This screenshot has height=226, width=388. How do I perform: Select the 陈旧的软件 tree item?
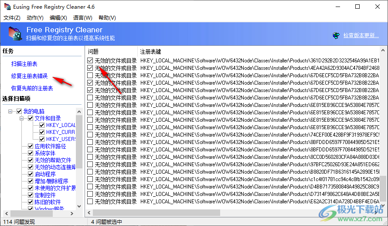pyautogui.click(x=48, y=202)
